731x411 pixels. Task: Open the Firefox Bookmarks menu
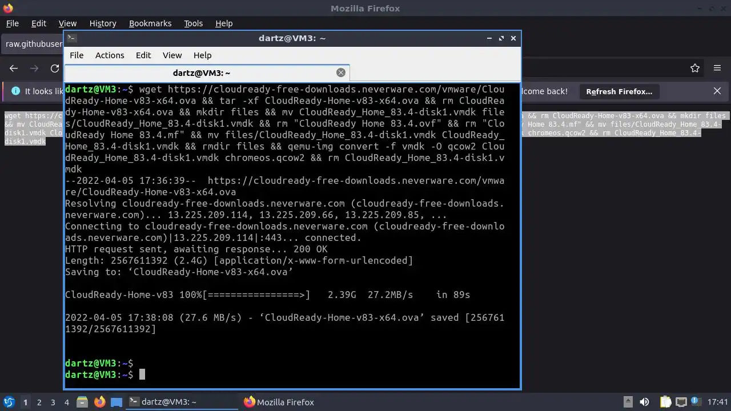150,23
